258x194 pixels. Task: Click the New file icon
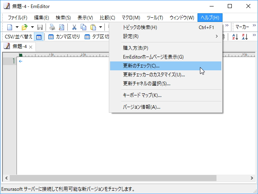10,27
